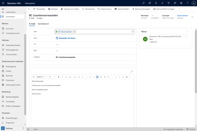Open Alexander de Groot recipient link
197x131 pixels.
coord(67,38)
